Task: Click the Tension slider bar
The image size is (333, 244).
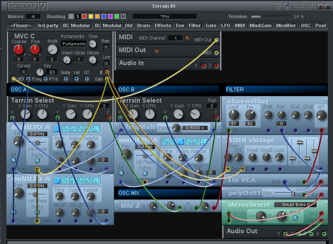Action: (x=271, y=16)
